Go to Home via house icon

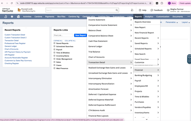(18, 17)
